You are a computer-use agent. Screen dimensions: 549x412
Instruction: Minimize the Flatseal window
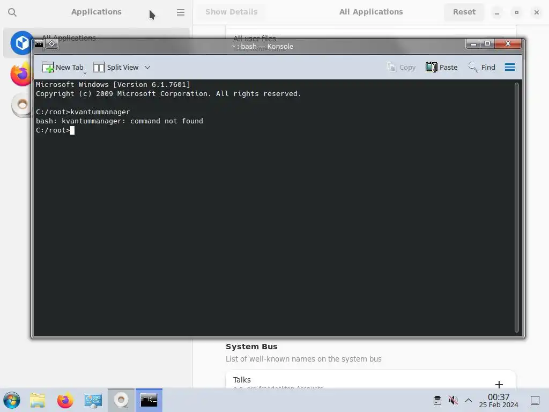click(497, 12)
